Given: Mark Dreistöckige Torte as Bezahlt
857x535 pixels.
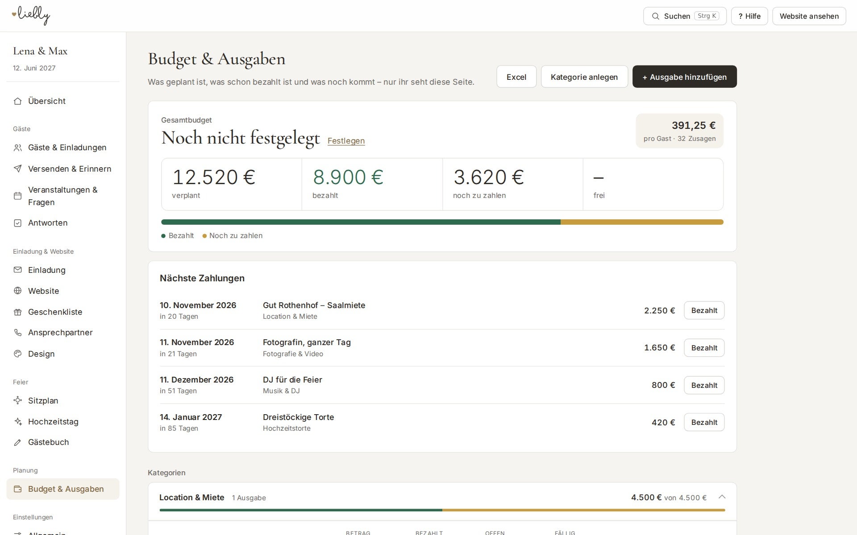Looking at the screenshot, I should [x=704, y=422].
